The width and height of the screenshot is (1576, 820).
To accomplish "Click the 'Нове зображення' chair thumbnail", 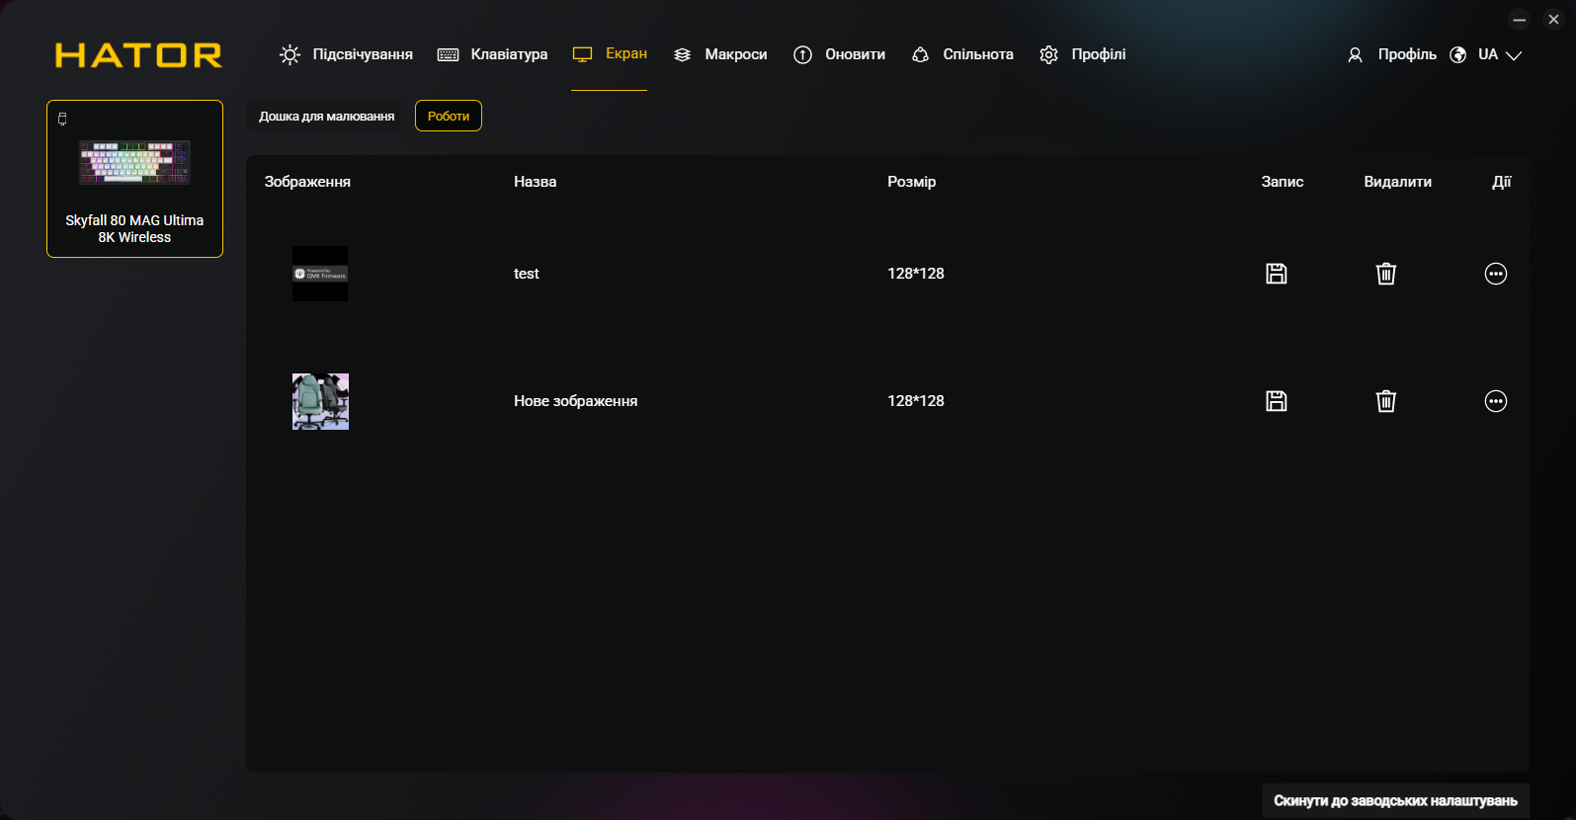I will click(x=320, y=401).
